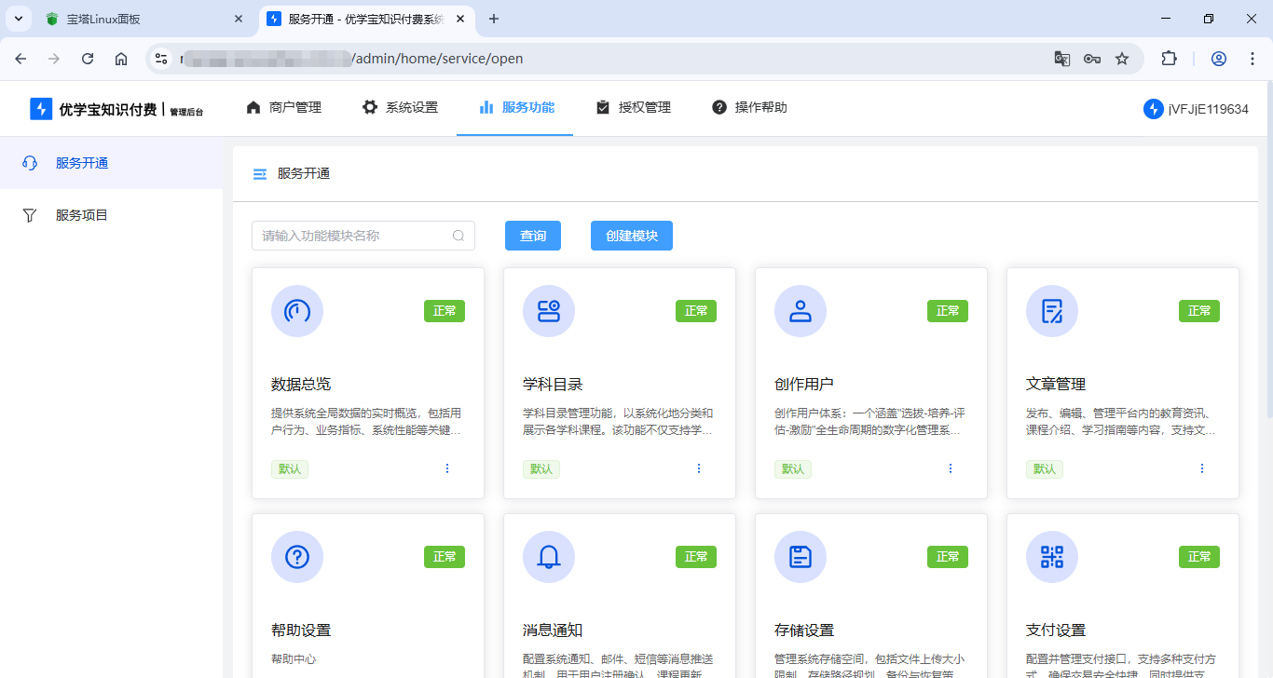Focus the 请输入功能模块名称 search field

coord(354,236)
